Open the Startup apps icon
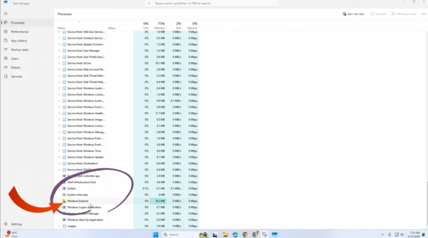Viewport: 428px width, 238px height. click(6, 50)
